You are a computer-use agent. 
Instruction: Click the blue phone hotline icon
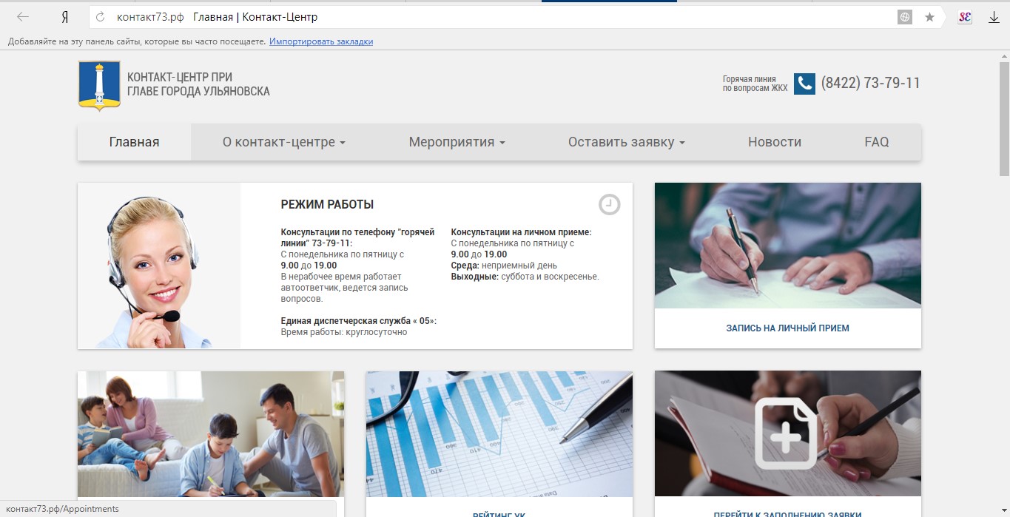[804, 84]
